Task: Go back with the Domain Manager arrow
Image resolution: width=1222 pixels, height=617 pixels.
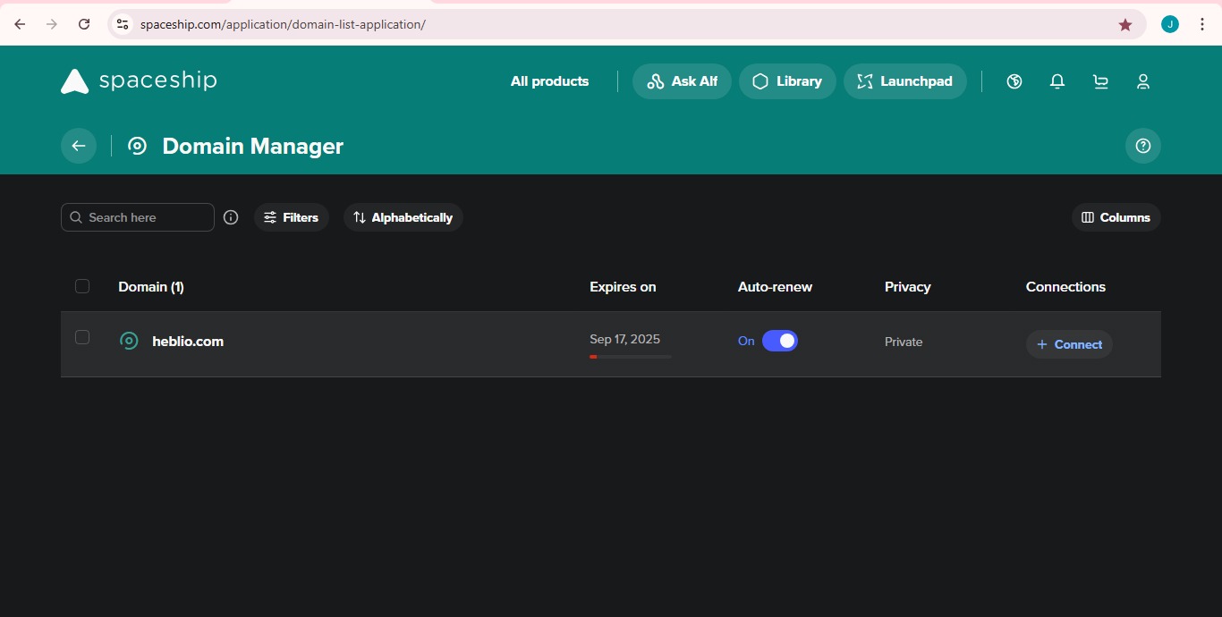Action: (79, 146)
